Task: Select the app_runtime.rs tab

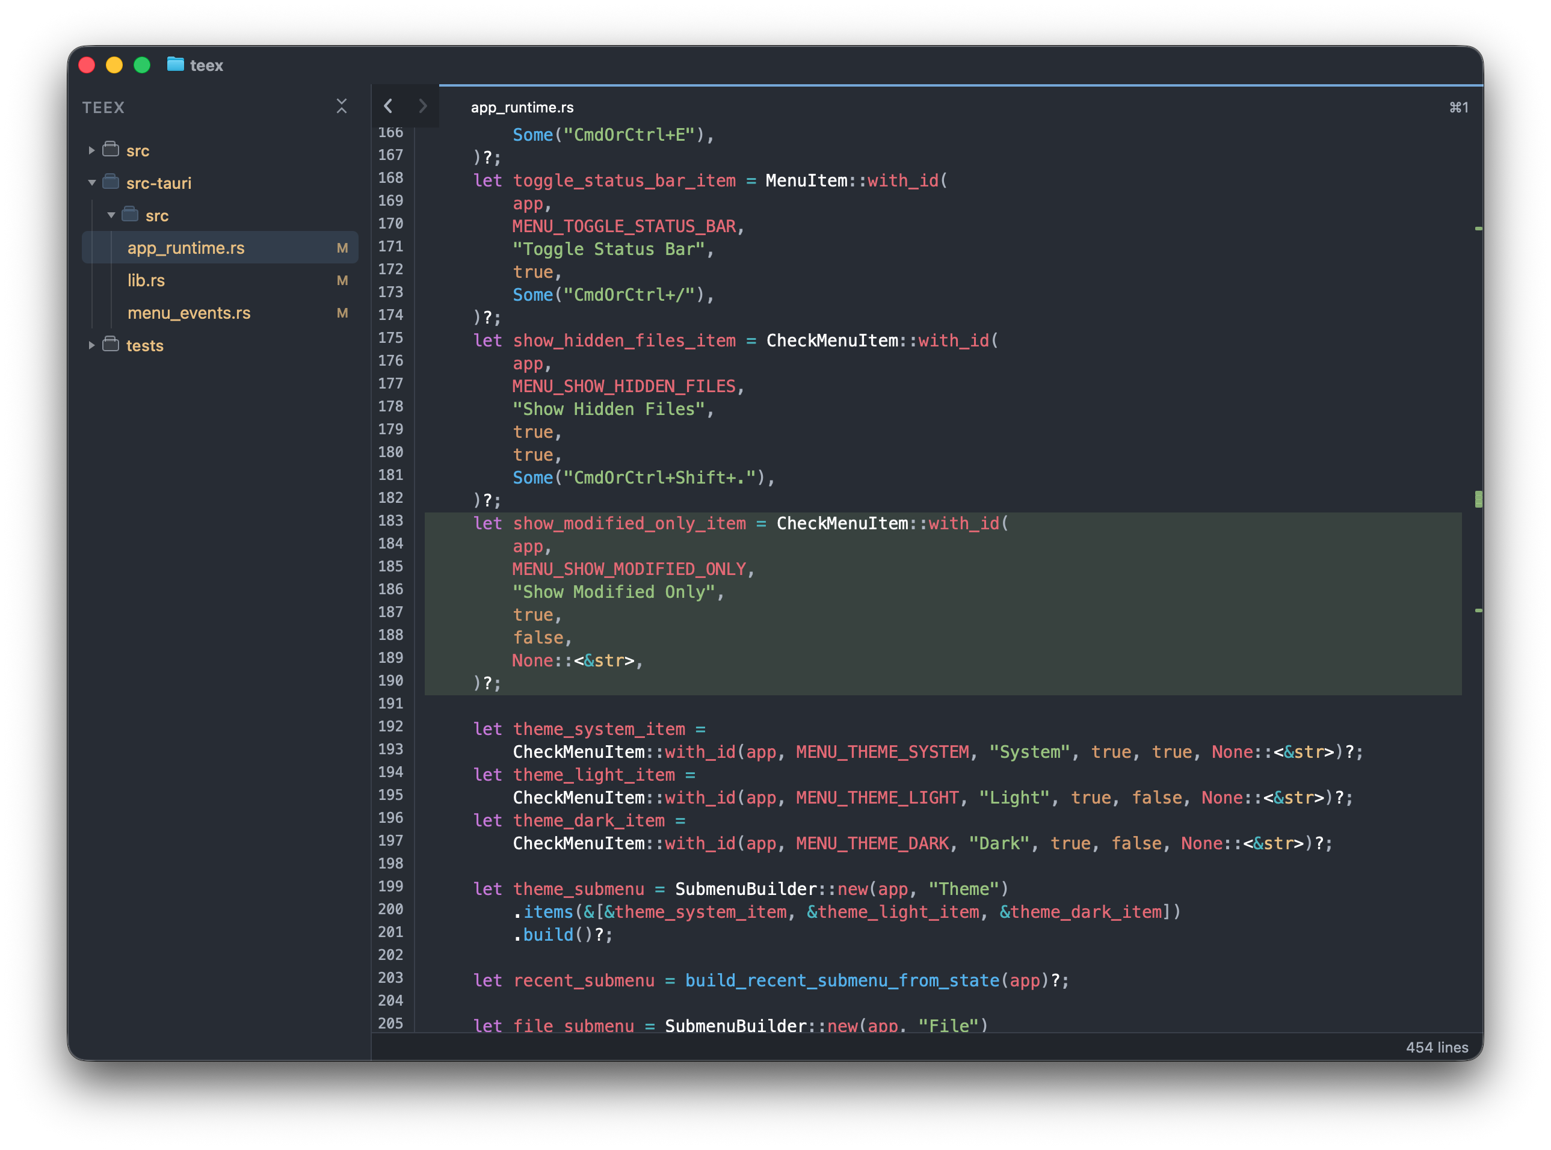Action: [x=522, y=107]
